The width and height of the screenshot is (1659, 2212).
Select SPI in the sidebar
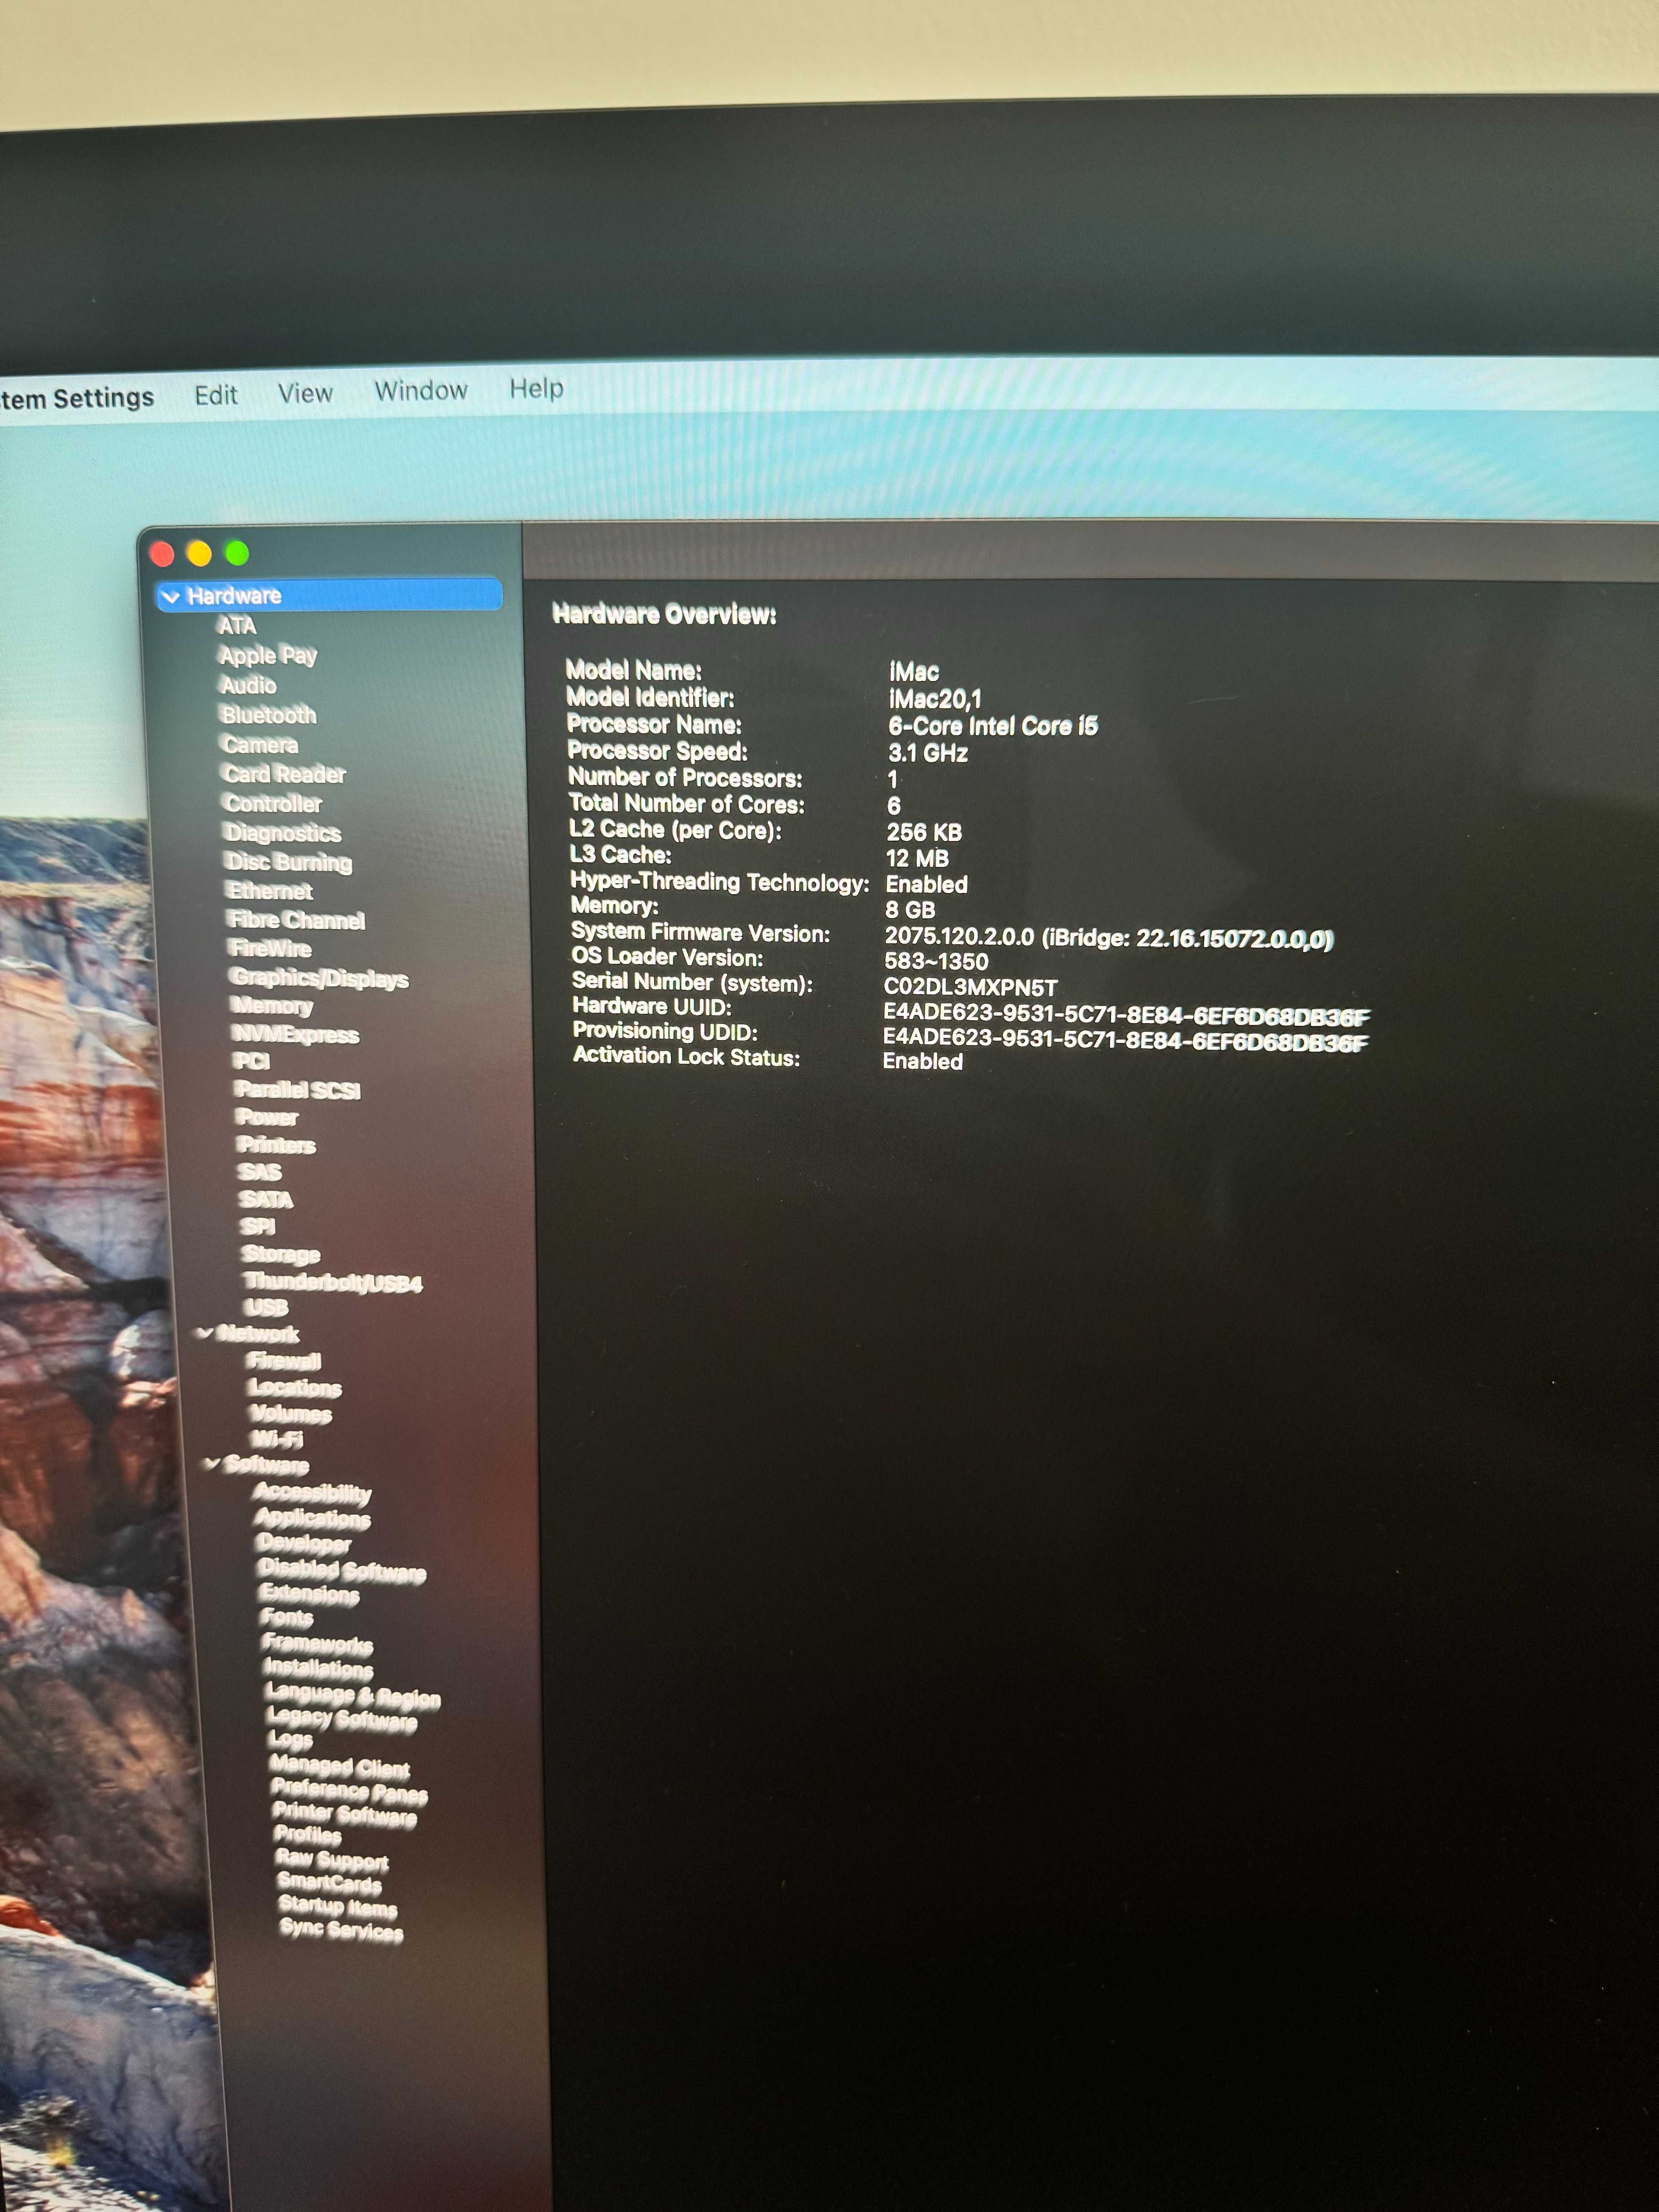pos(258,1226)
